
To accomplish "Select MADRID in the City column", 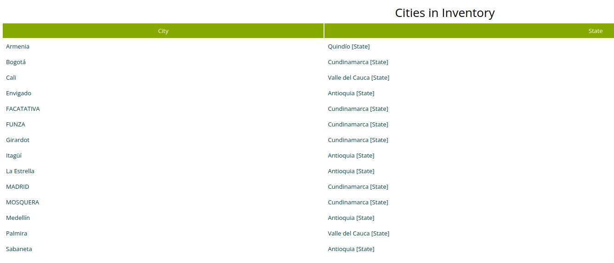I will click(x=17, y=187).
